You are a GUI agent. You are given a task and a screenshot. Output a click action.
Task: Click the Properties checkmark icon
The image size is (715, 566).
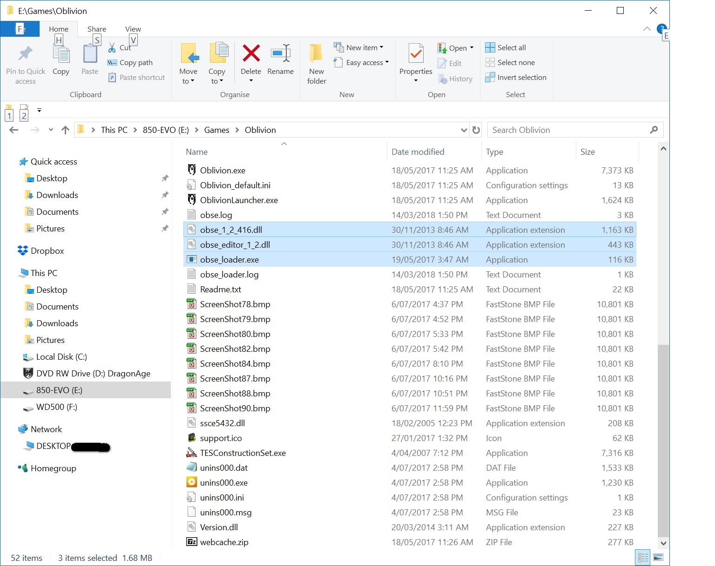[416, 53]
